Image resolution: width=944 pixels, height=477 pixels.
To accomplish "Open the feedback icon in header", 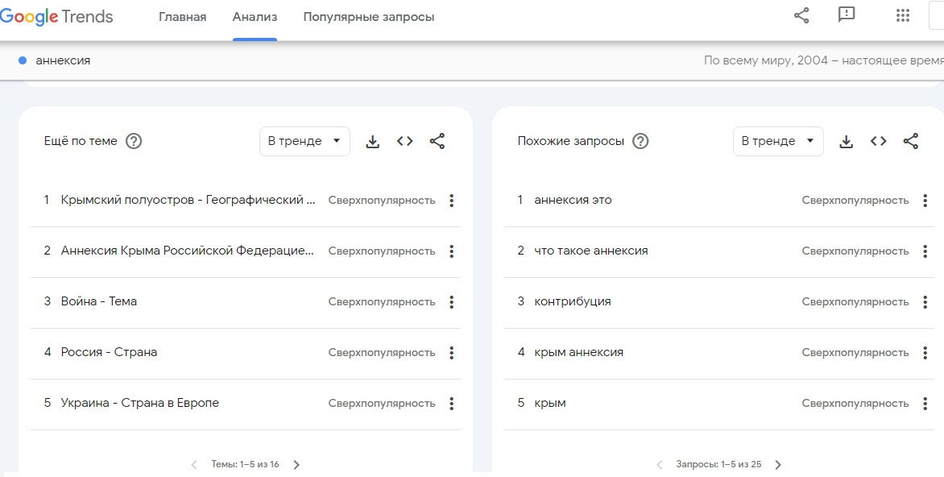I will [x=847, y=15].
